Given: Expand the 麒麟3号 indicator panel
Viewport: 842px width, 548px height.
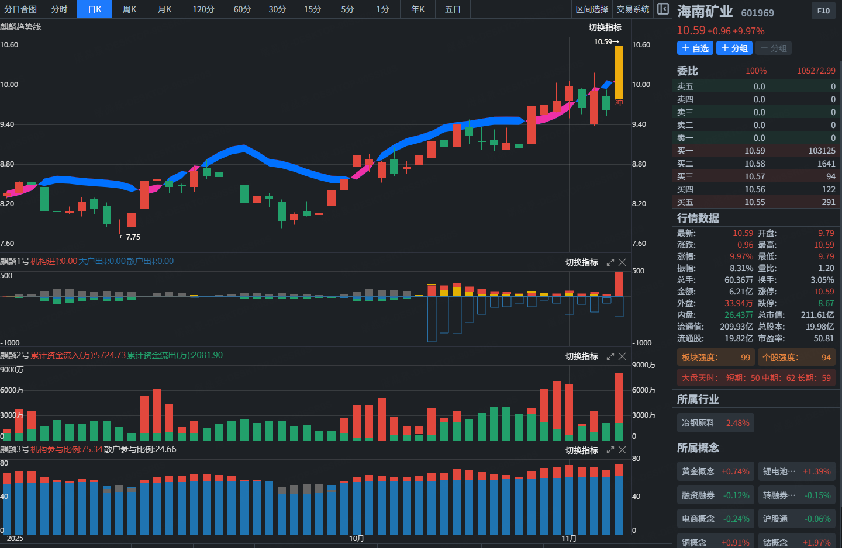Looking at the screenshot, I should pyautogui.click(x=610, y=450).
